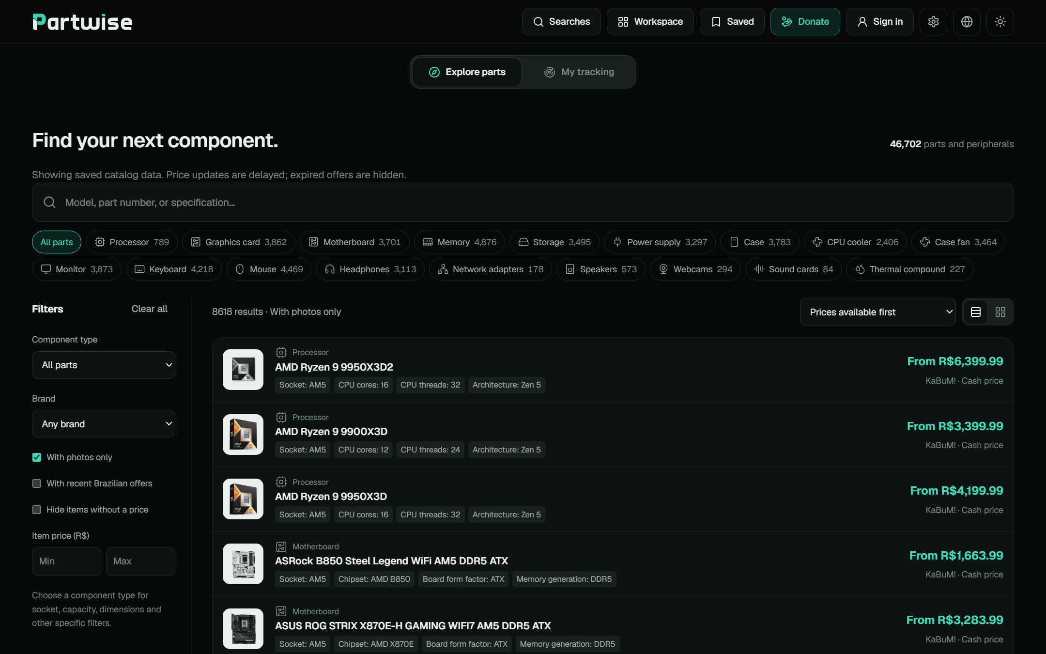Open Saved items page
Image resolution: width=1046 pixels, height=654 pixels.
[732, 22]
